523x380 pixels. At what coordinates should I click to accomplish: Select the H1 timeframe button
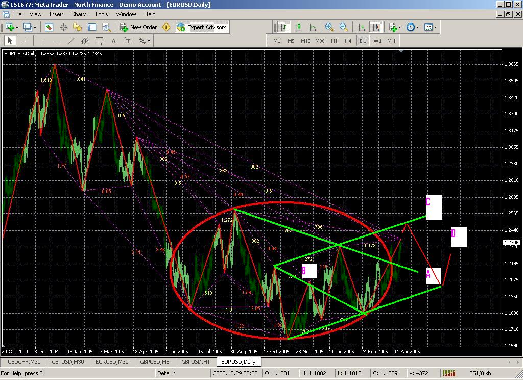coord(334,41)
